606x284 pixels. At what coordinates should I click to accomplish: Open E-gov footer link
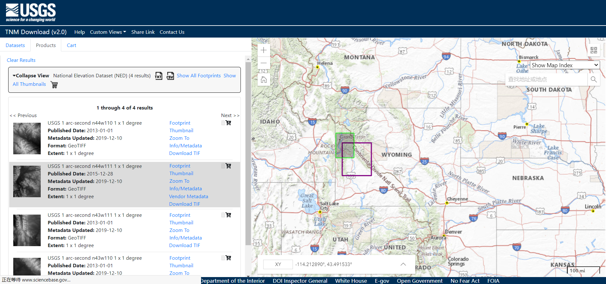point(382,281)
